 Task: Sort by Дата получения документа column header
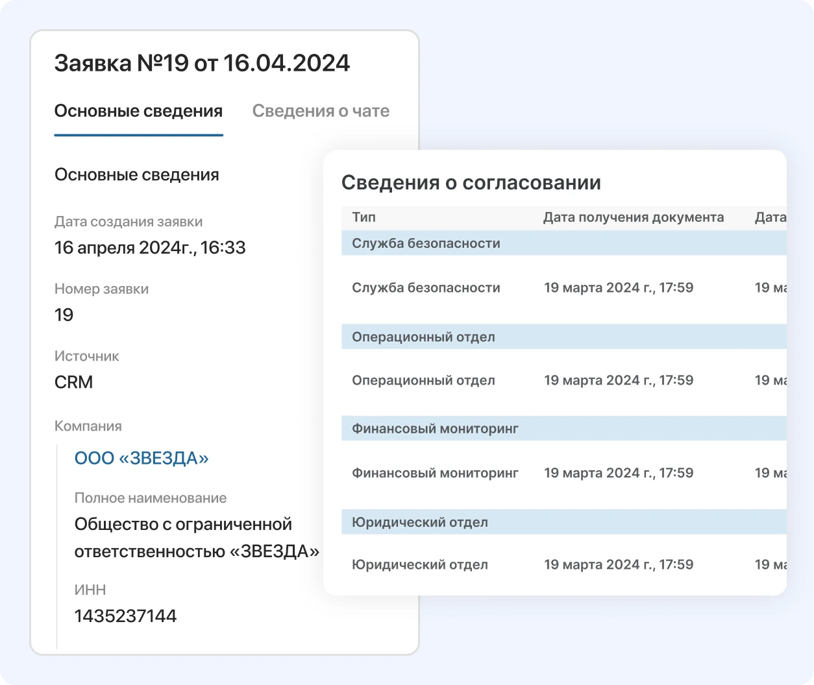(x=633, y=217)
